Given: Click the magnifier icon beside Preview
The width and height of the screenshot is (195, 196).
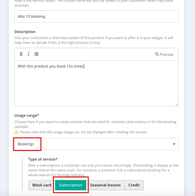Looking at the screenshot, I should click(x=157, y=54).
